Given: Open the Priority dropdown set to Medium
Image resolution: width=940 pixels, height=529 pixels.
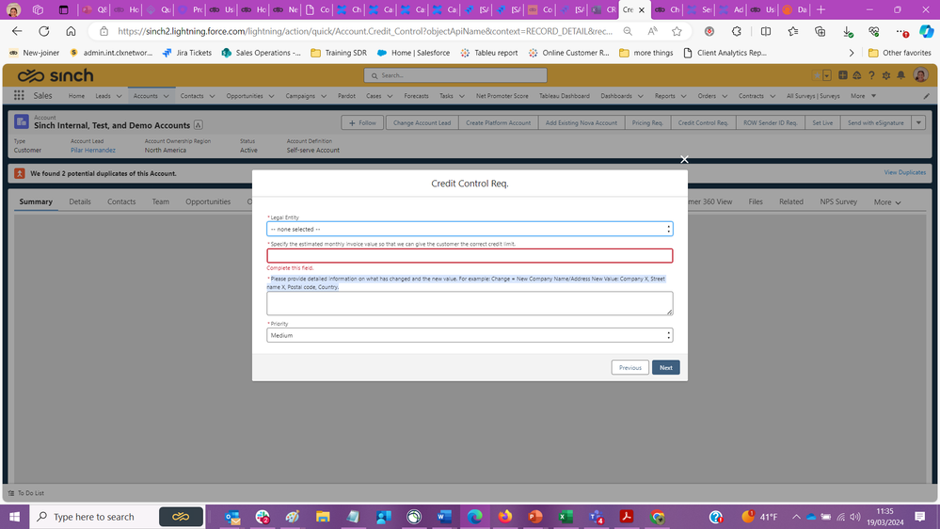Looking at the screenshot, I should [x=470, y=335].
